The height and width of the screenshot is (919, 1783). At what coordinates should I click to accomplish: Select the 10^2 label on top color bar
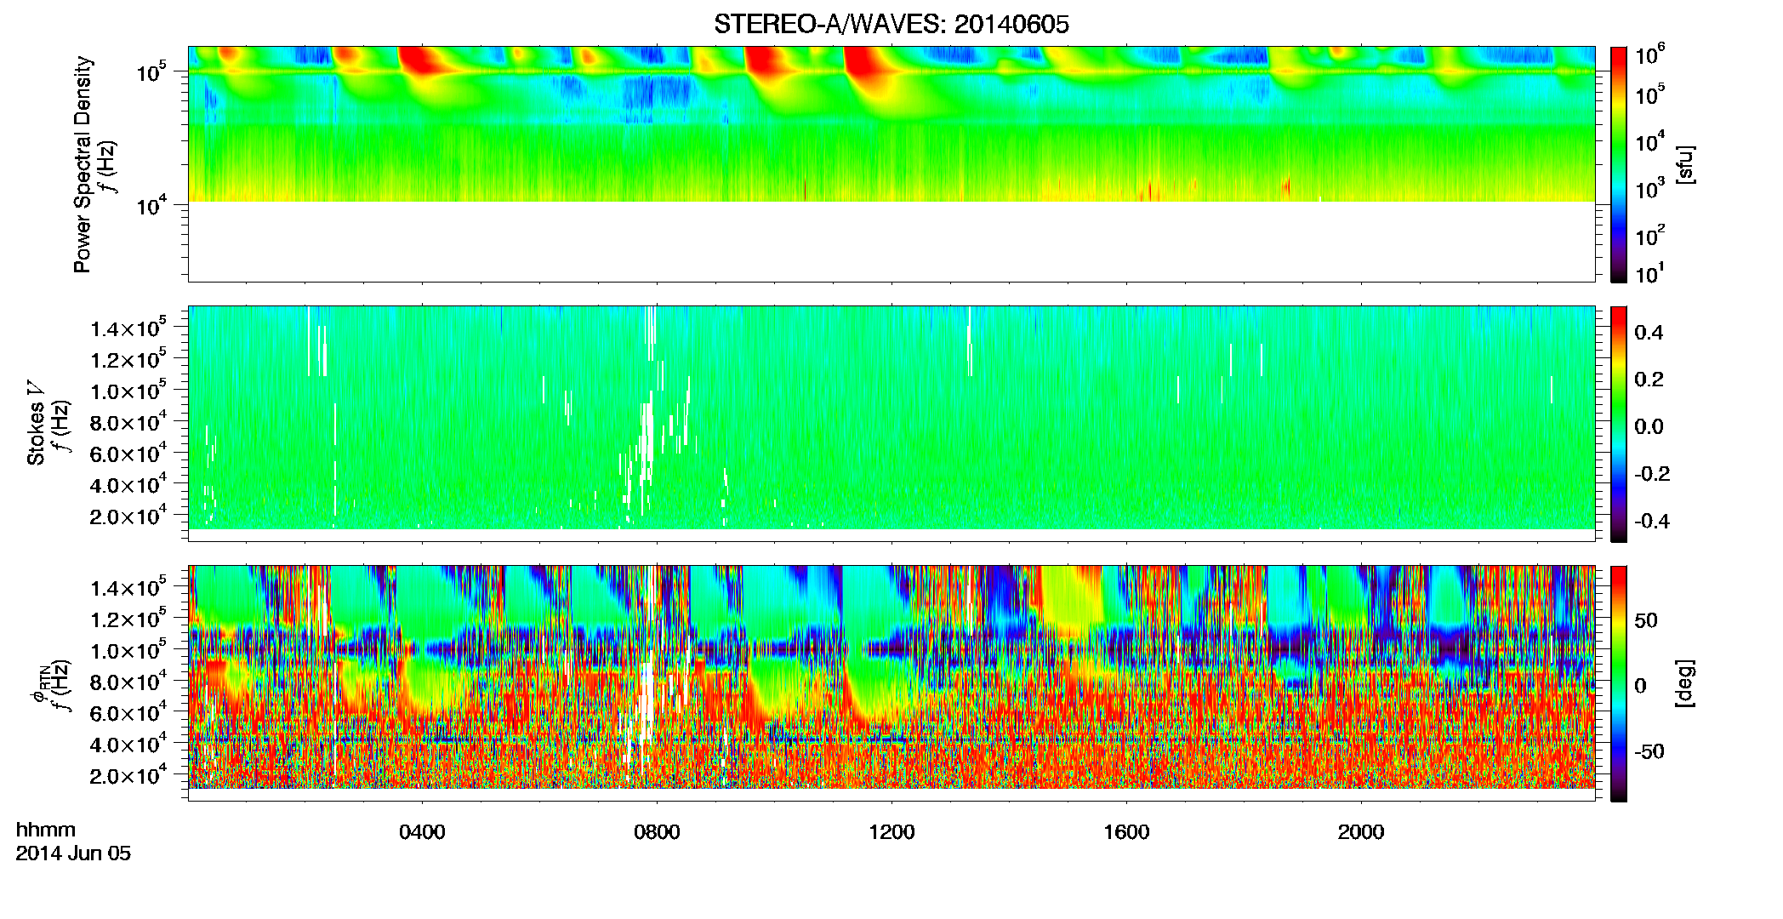coord(1649,236)
